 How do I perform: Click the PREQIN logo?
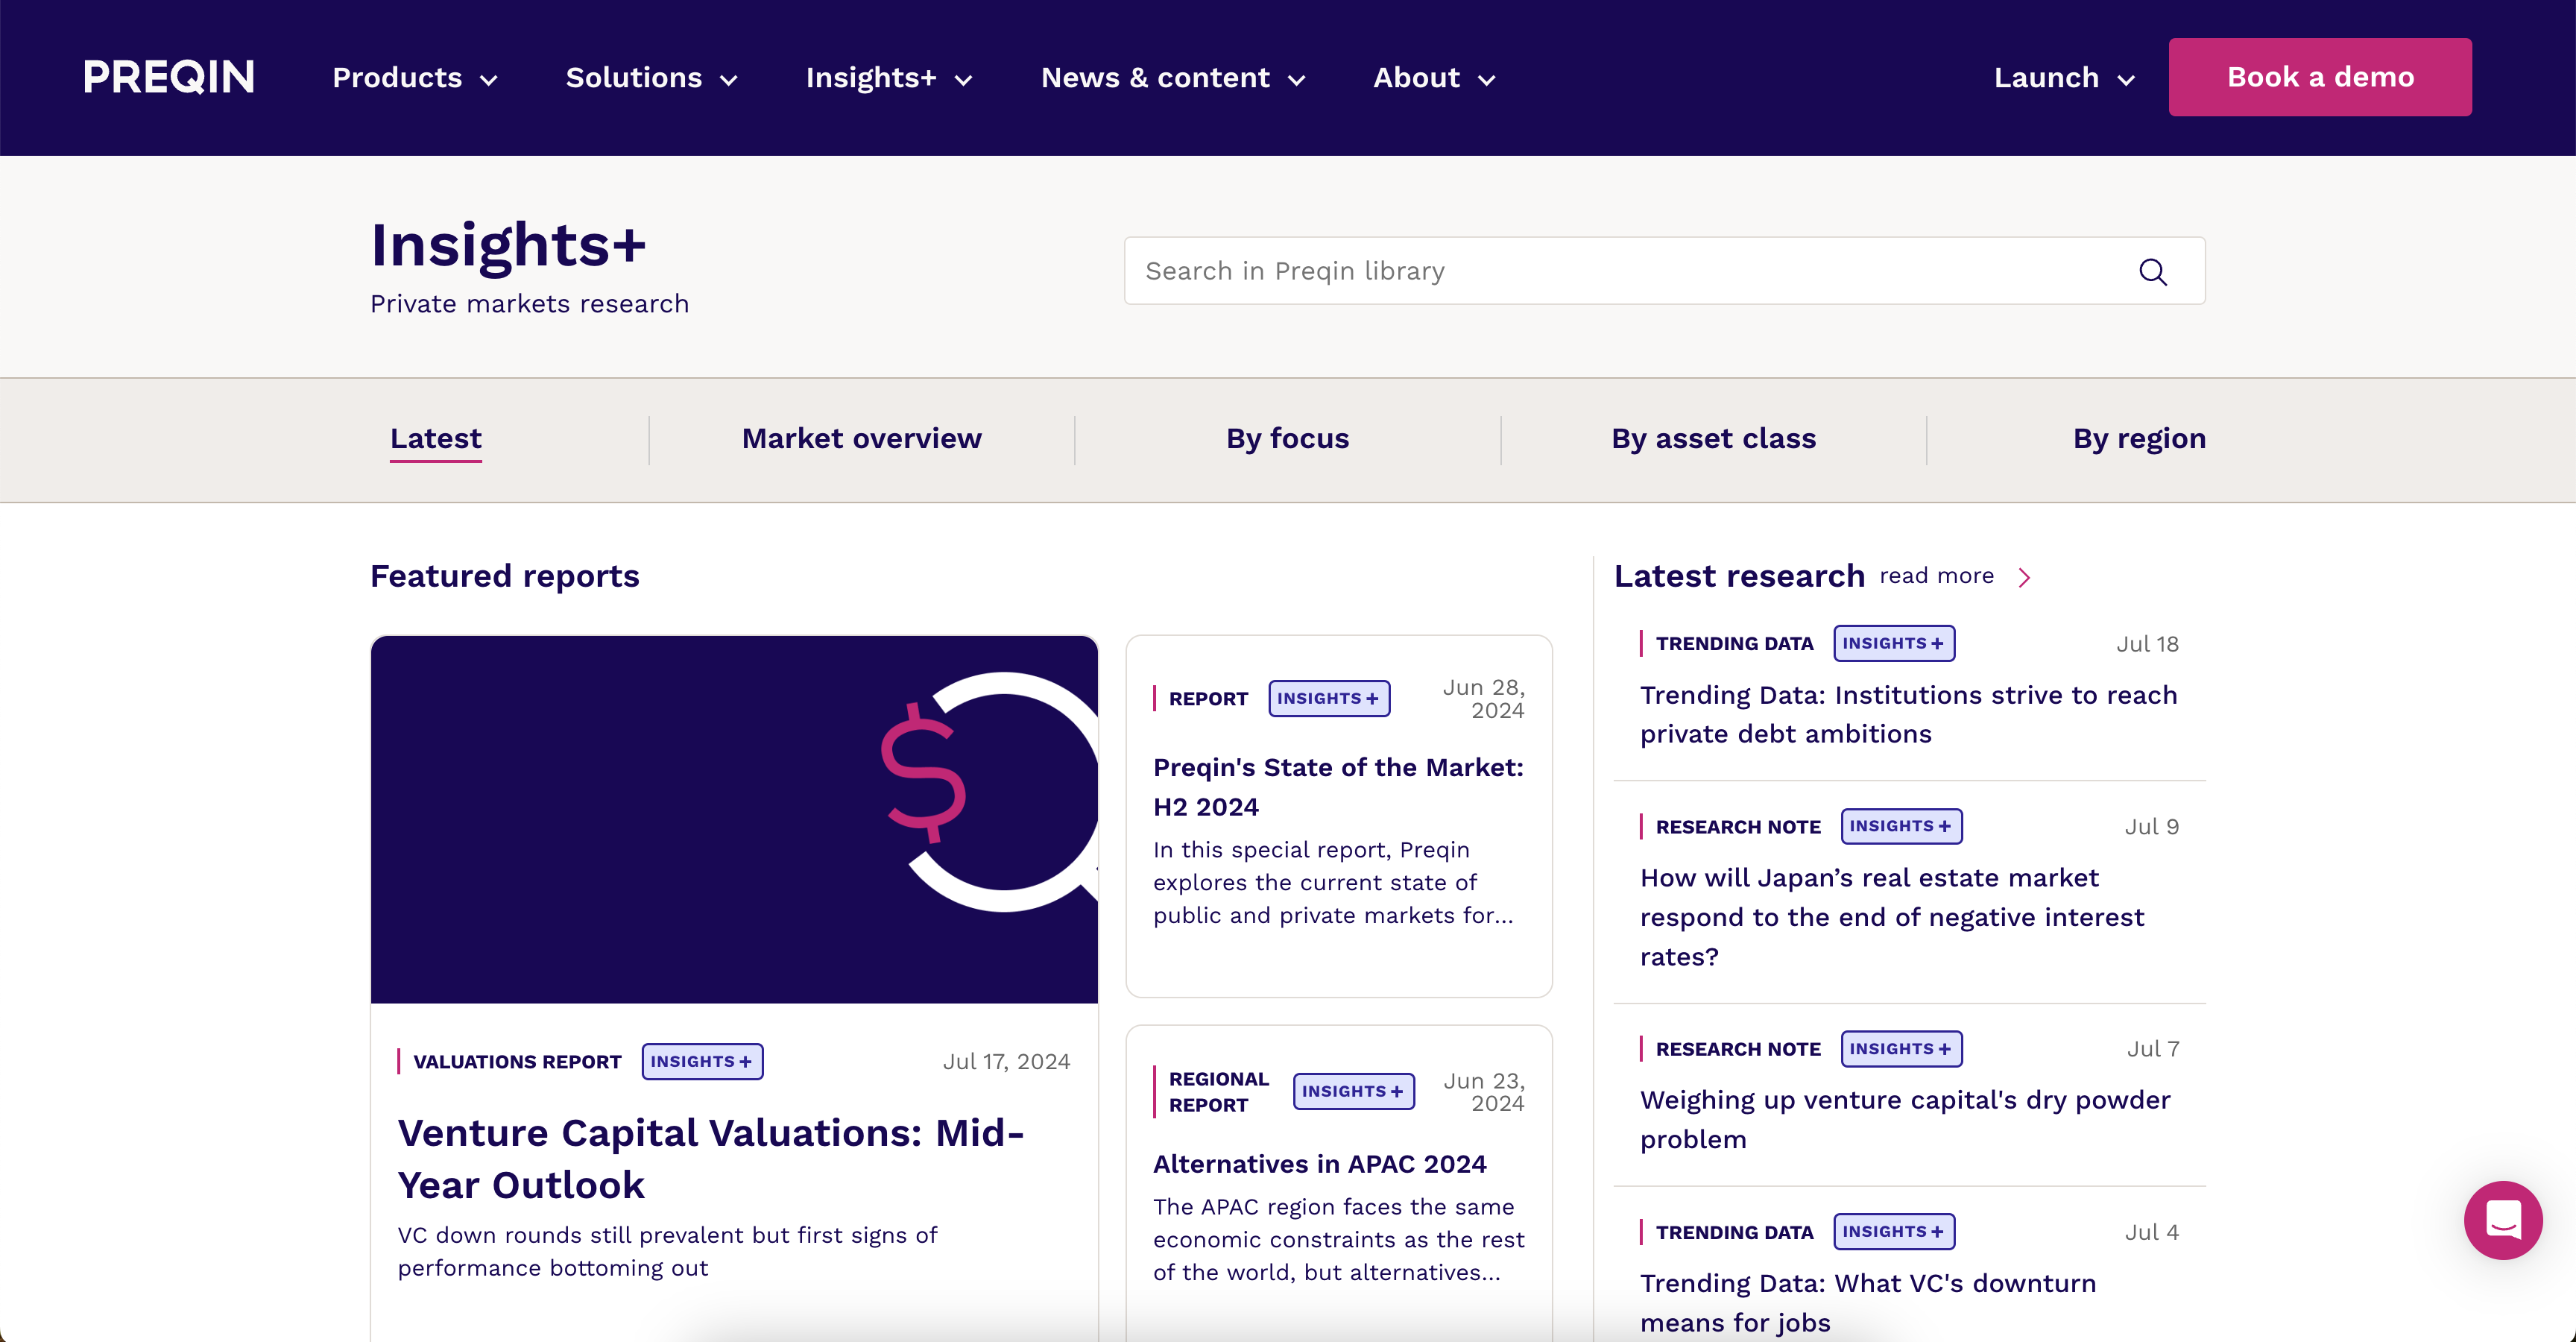169,77
